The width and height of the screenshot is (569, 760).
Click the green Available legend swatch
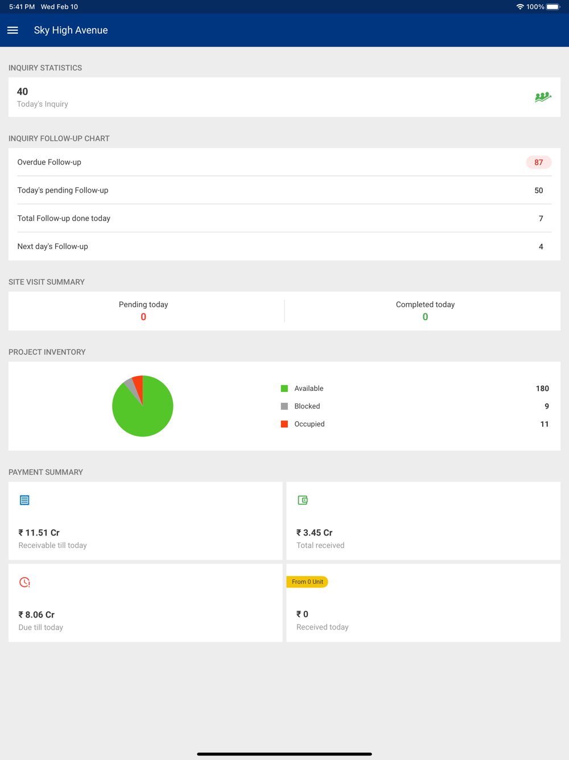284,389
